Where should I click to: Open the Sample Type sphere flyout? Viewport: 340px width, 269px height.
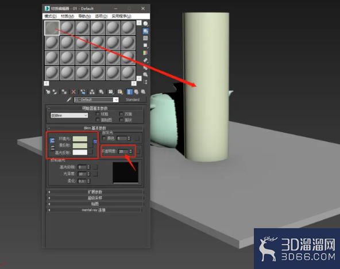(x=145, y=24)
